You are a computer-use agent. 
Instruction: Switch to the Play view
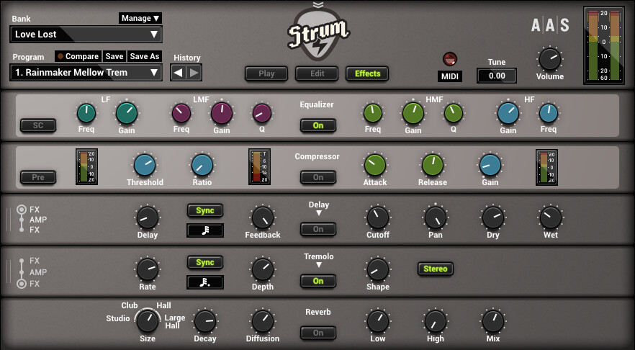click(x=266, y=73)
